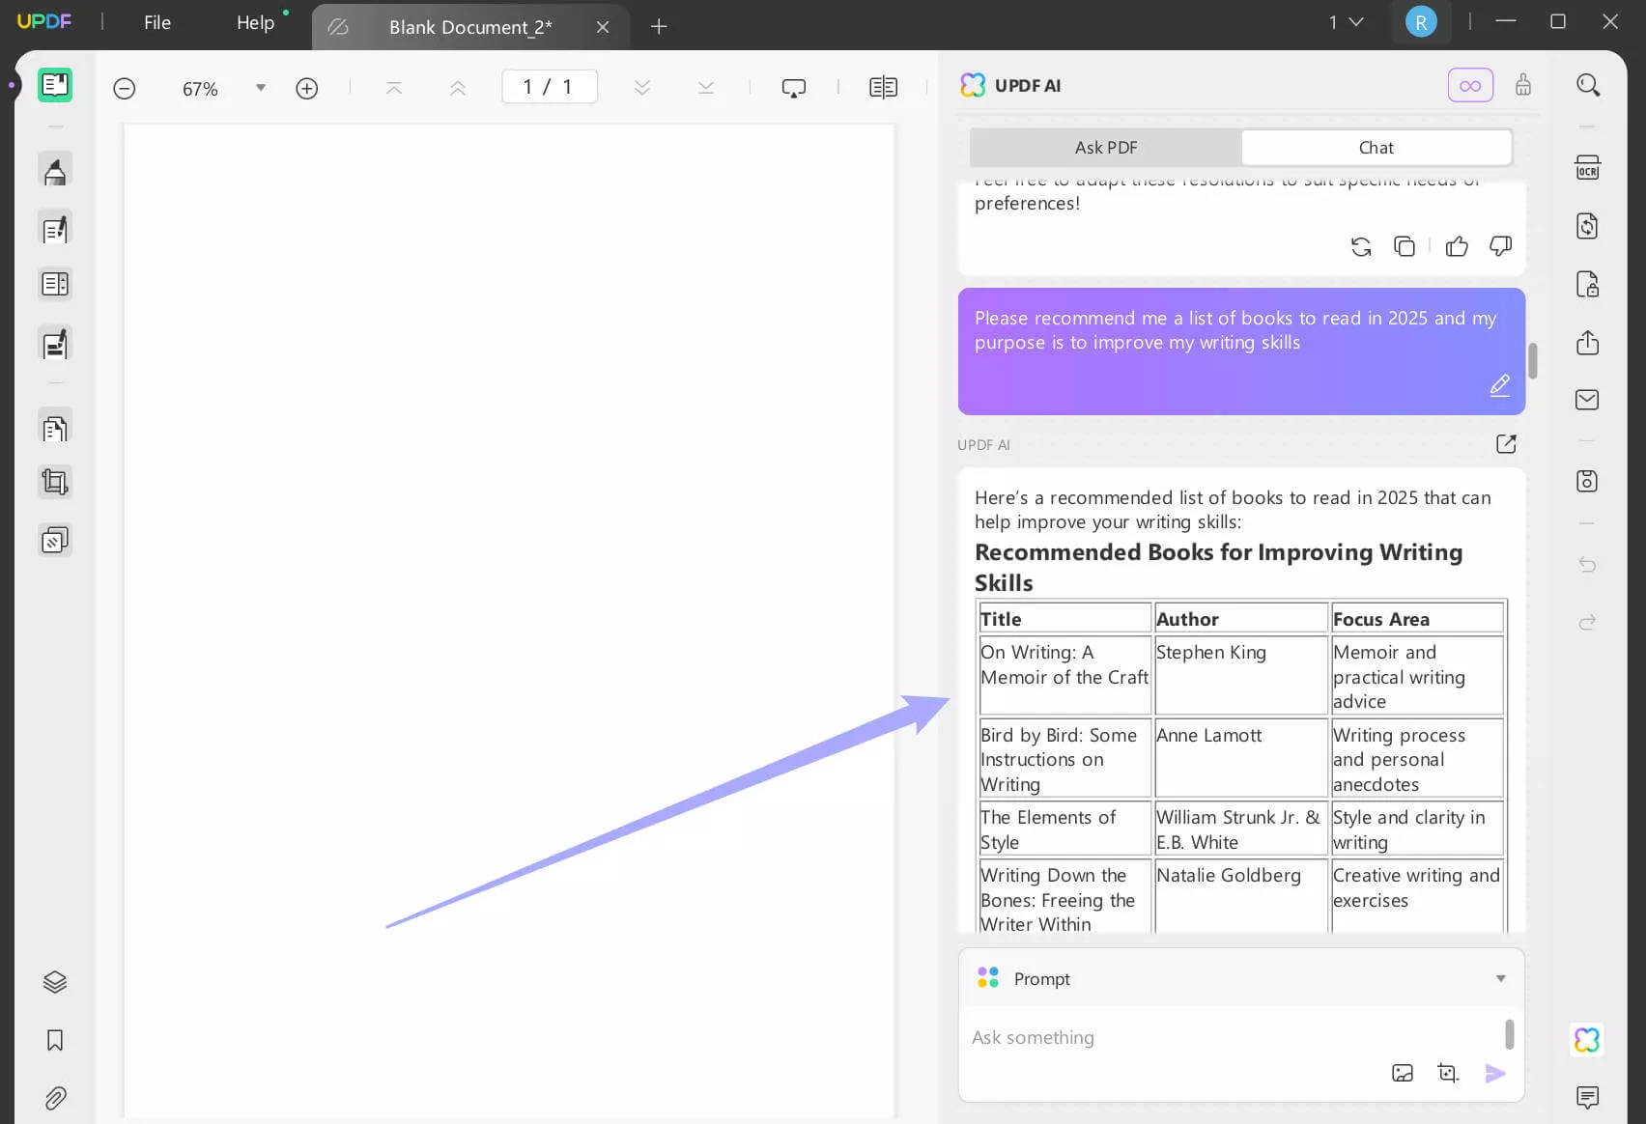
Task: Click the prompt input scrollbar
Action: click(x=1510, y=1033)
